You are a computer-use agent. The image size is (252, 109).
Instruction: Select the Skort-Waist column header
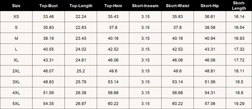click(x=178, y=6)
